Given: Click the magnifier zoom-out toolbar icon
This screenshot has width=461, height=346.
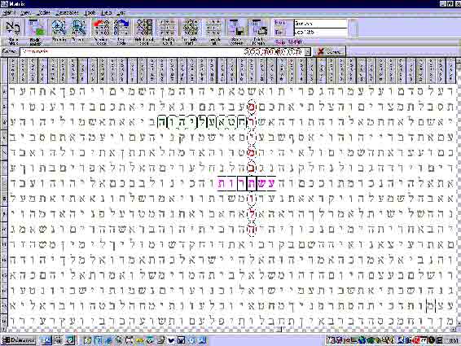Looking at the screenshot, I should coord(78,28).
